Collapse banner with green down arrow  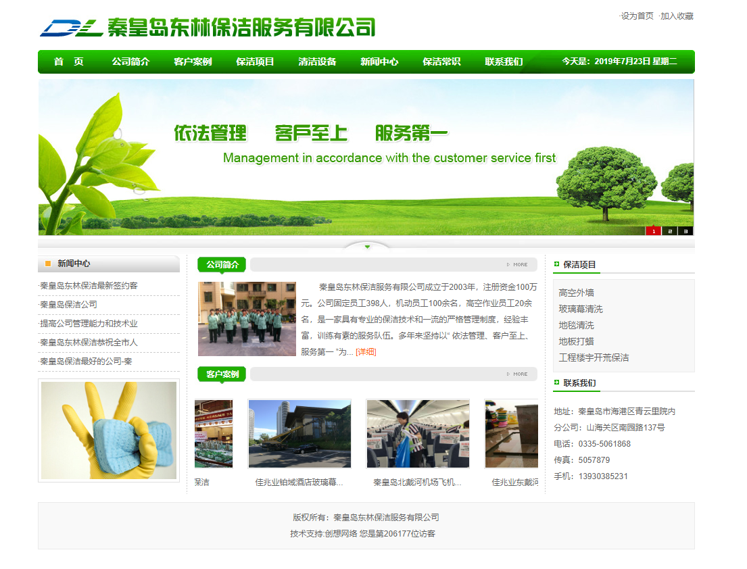click(367, 247)
